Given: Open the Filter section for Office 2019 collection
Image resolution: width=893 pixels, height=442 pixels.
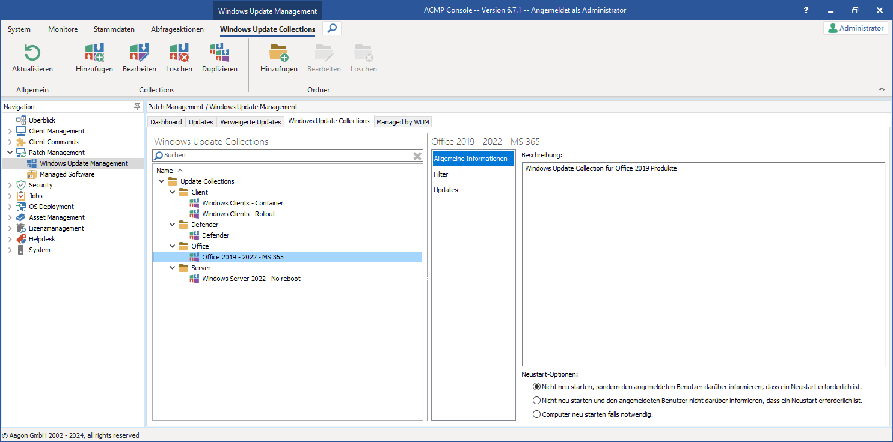Looking at the screenshot, I should [441, 174].
